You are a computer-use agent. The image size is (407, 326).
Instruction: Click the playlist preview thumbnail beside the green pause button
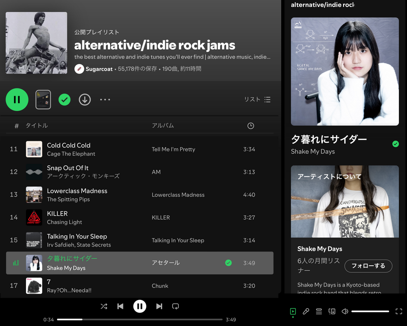pos(43,99)
